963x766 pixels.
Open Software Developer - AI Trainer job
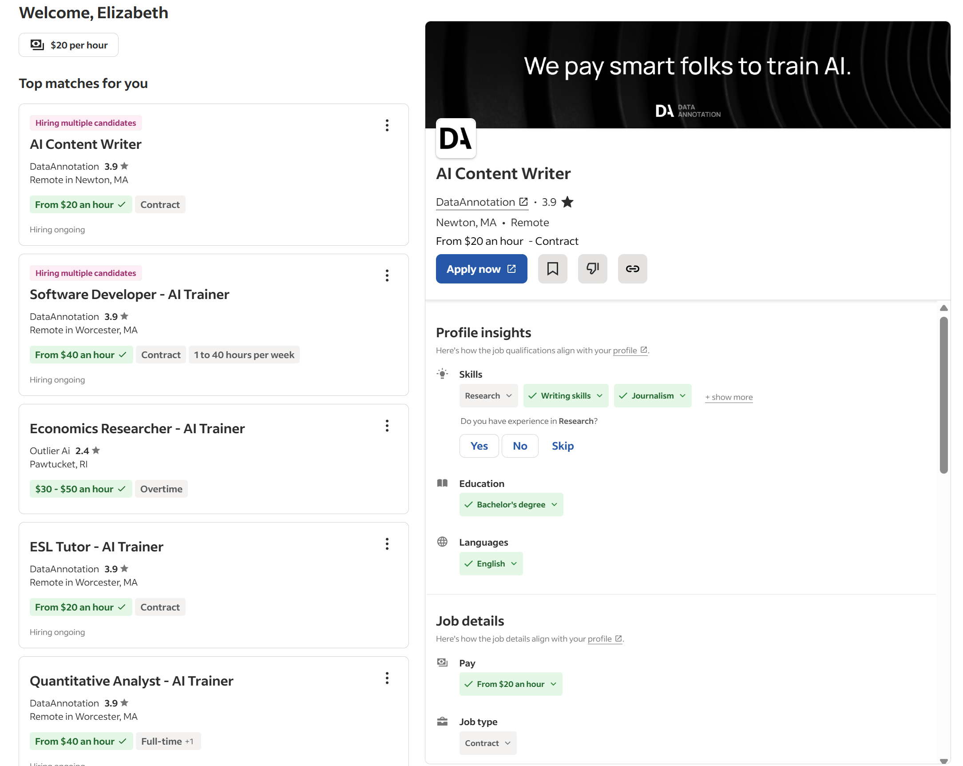coord(130,294)
